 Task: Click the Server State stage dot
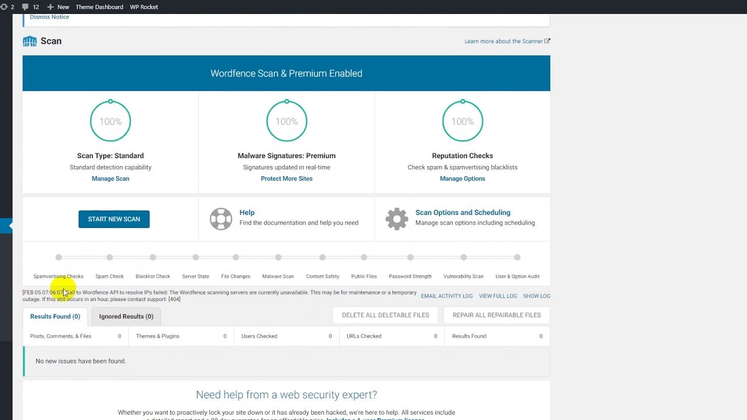196,257
